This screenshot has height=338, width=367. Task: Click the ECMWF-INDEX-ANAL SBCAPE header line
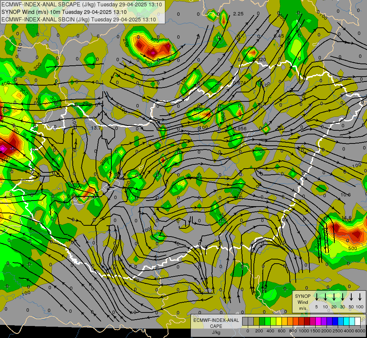(81, 5)
